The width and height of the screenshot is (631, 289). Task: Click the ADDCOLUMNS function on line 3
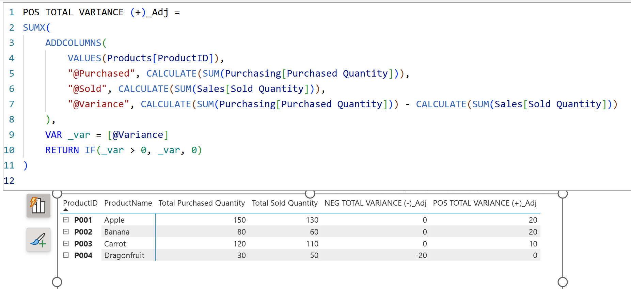coord(73,43)
